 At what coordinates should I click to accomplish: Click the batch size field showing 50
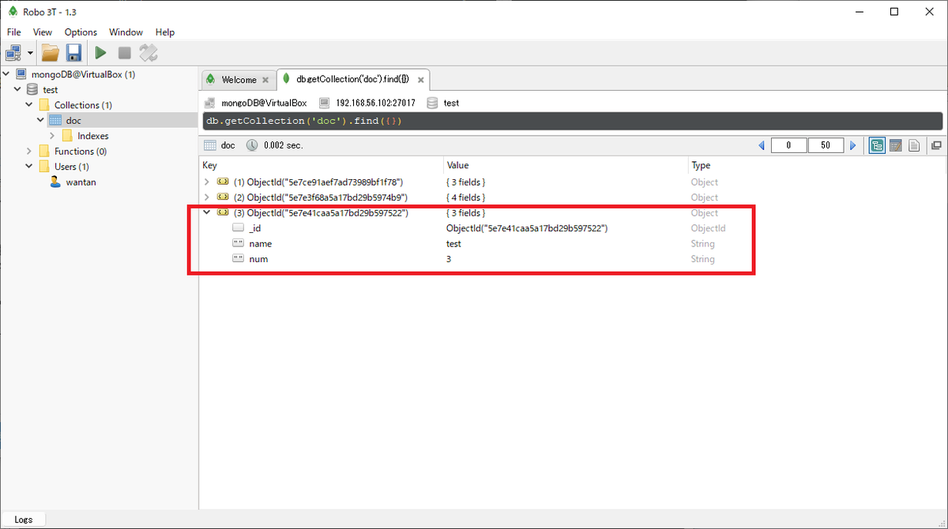tap(826, 145)
